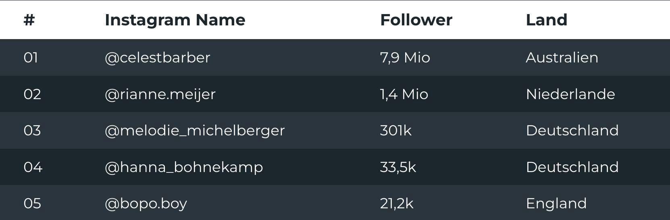Select the @melodie_michelberger handle
Screen dimensions: 670x220
pos(195,131)
